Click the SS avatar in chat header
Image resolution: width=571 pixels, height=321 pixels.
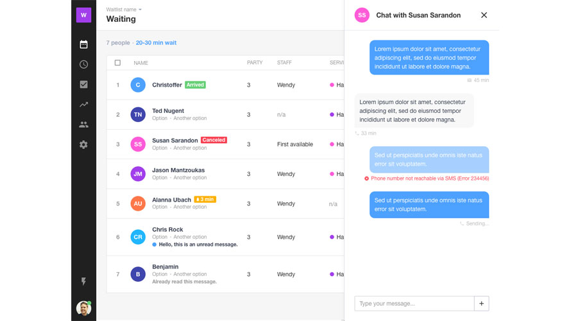[362, 15]
